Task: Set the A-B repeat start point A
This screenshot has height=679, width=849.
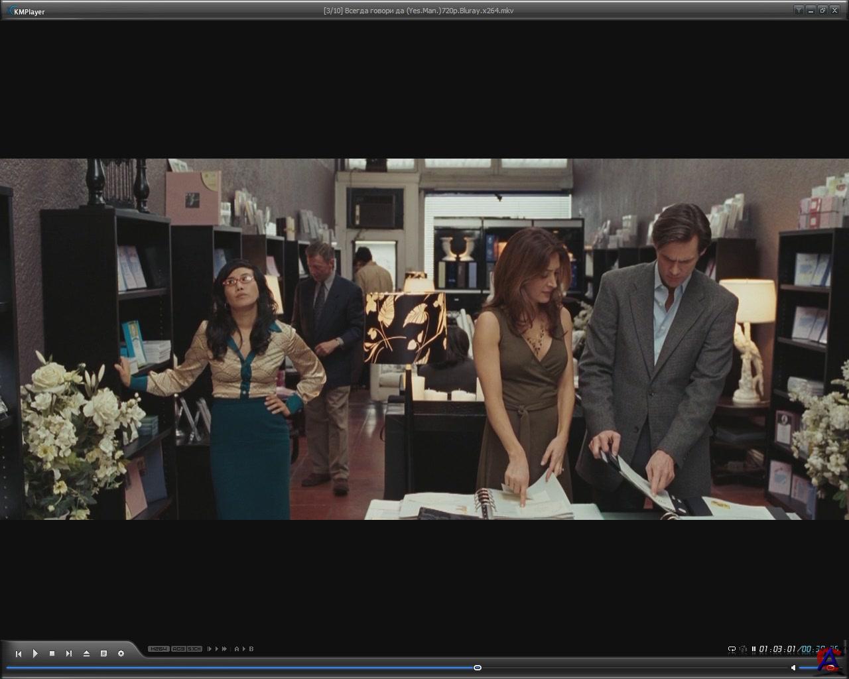Action: click(x=237, y=649)
